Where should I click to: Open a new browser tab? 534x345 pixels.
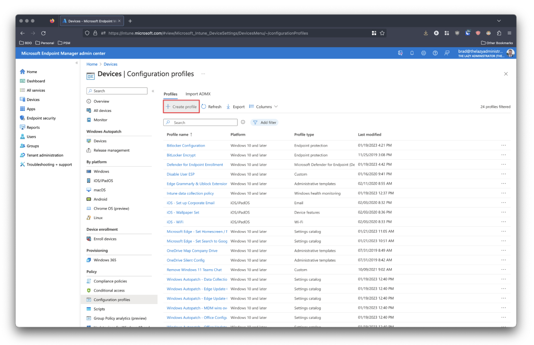(130, 21)
